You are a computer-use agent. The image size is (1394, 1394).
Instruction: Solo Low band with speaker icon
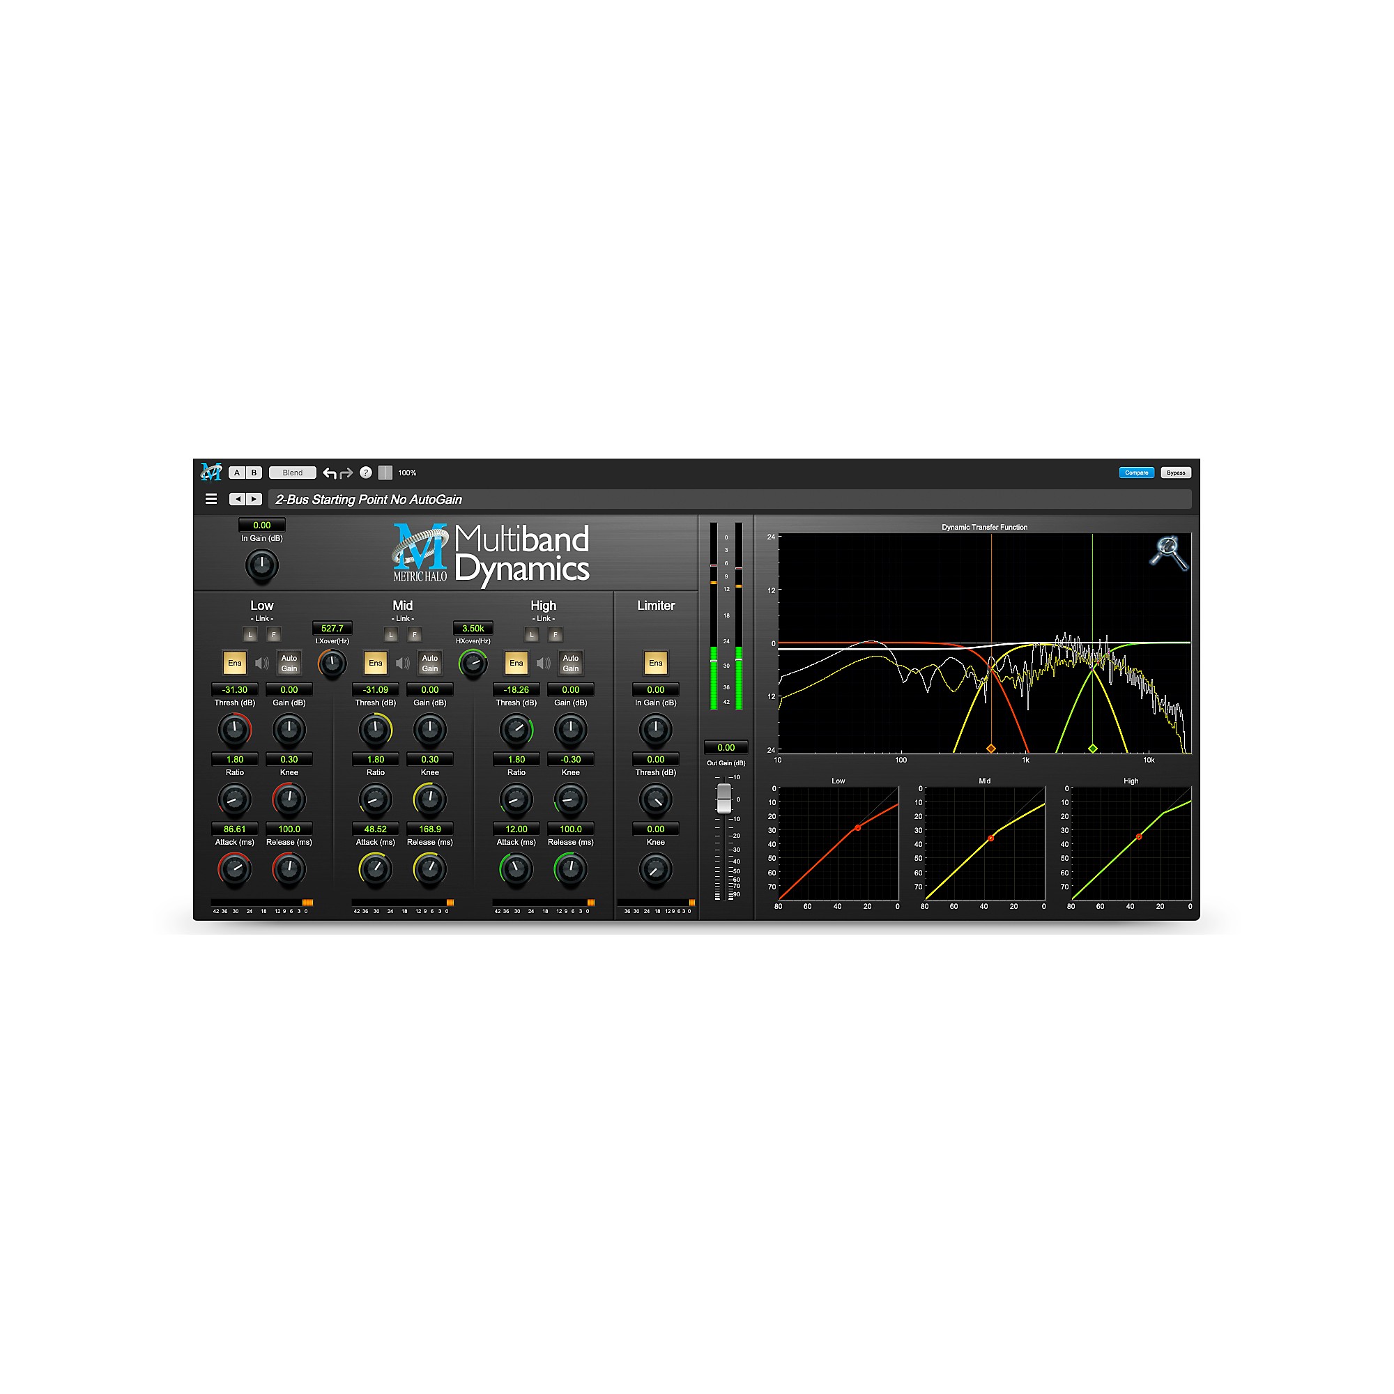(x=262, y=663)
